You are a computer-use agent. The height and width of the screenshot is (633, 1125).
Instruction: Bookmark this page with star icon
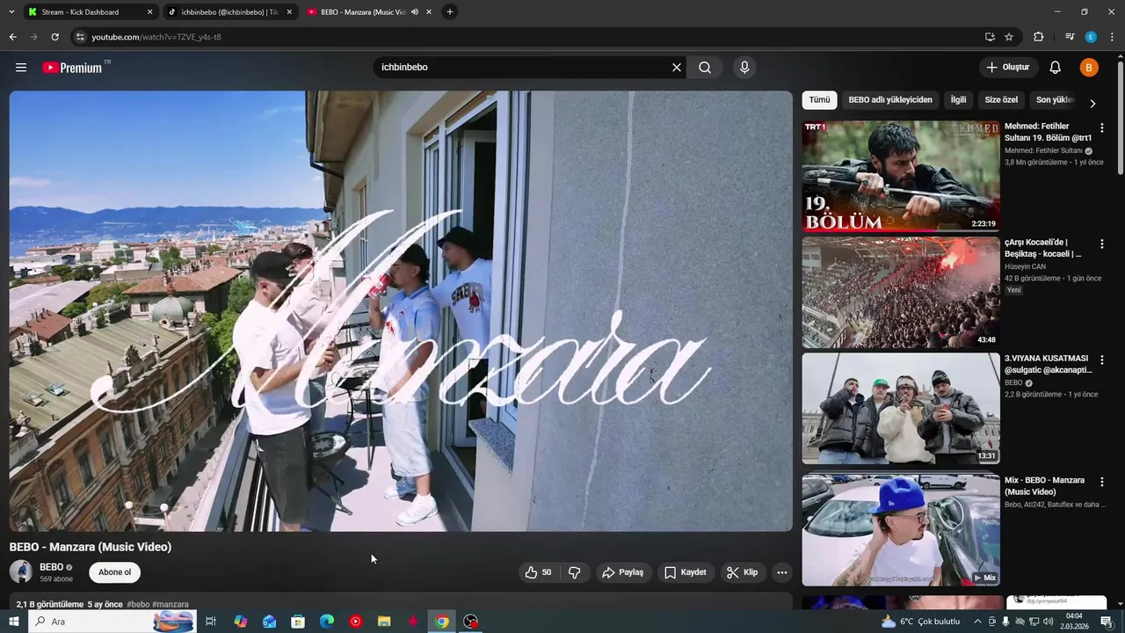pos(1009,37)
